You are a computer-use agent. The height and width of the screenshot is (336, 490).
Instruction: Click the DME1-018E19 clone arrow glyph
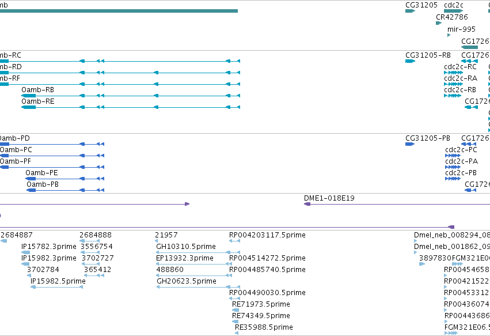coord(307,204)
